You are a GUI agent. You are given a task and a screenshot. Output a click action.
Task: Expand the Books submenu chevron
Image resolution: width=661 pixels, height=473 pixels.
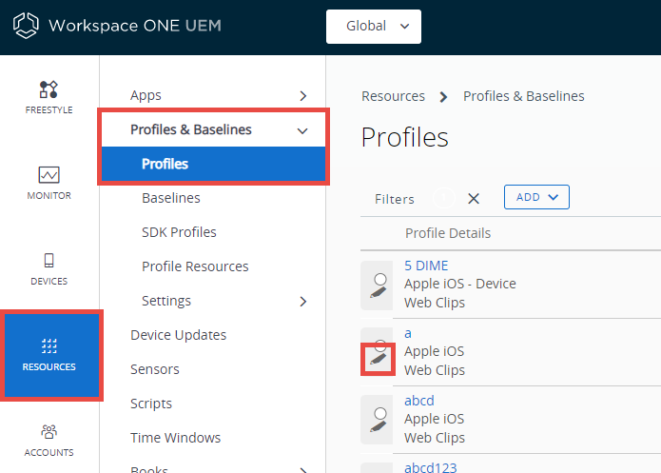[x=303, y=469]
